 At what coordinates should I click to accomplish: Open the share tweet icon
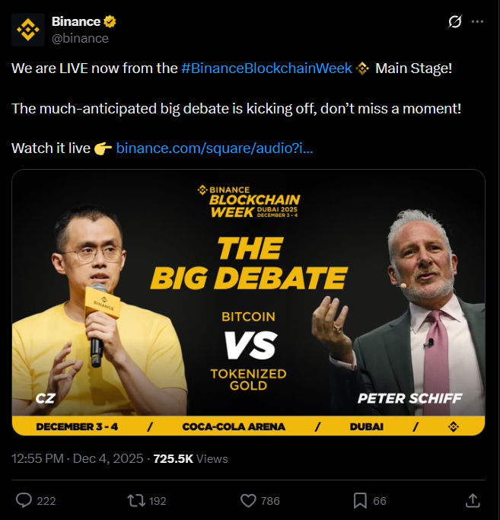[472, 500]
